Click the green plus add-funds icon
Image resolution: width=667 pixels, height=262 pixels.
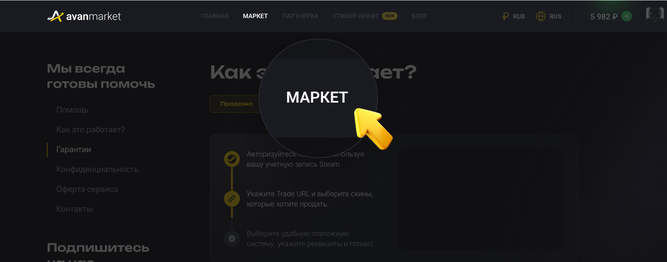pyautogui.click(x=627, y=17)
